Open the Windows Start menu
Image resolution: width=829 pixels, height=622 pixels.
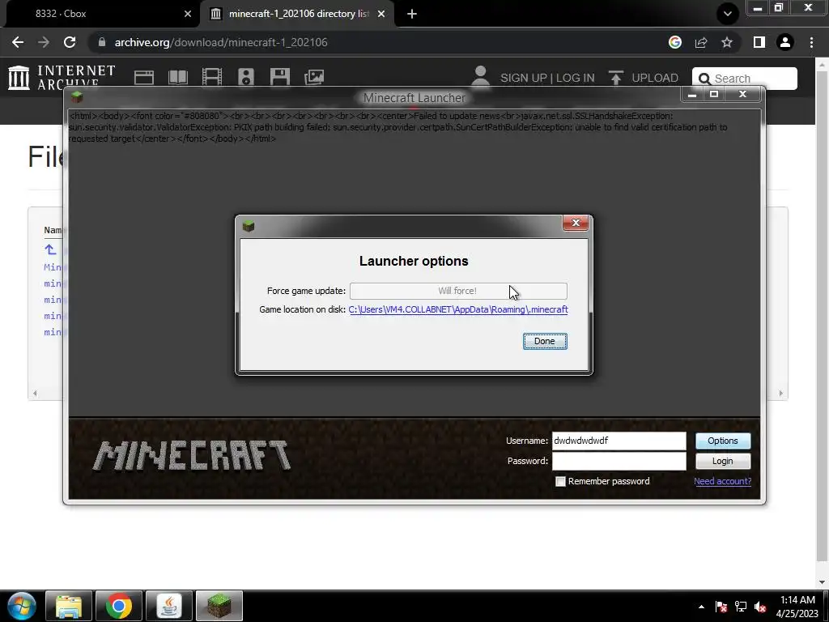click(x=22, y=606)
